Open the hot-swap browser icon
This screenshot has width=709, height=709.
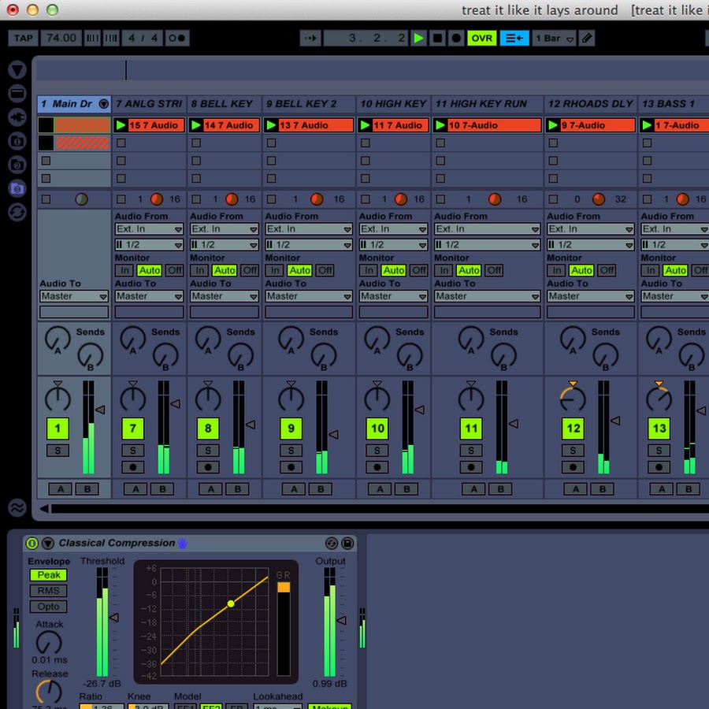(x=17, y=212)
